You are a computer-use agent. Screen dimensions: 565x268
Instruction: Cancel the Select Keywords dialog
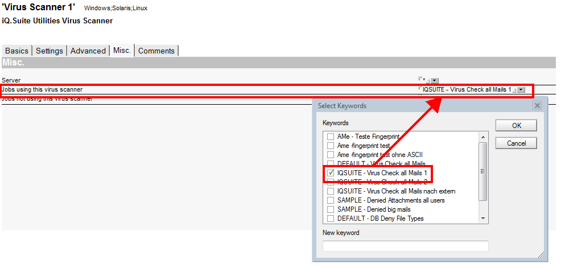click(516, 143)
